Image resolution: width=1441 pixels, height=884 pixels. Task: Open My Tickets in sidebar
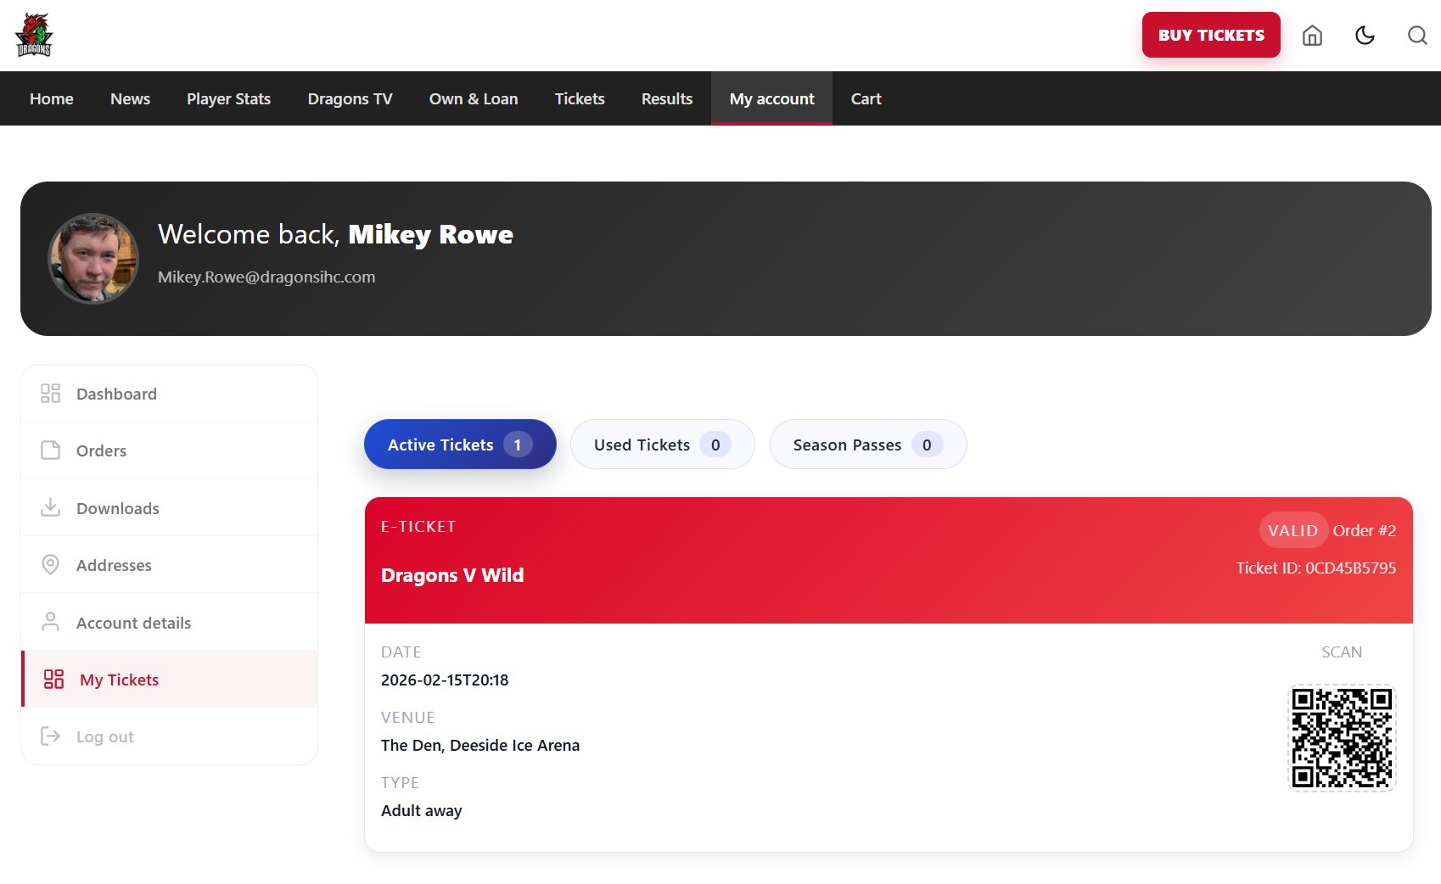coord(119,680)
